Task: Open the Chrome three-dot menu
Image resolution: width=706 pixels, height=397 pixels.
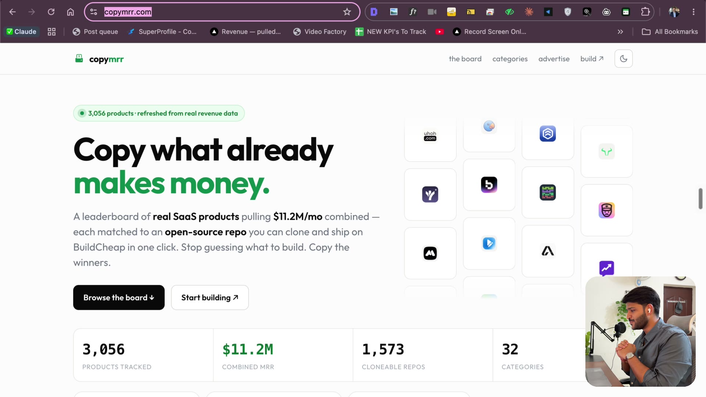Action: tap(693, 12)
